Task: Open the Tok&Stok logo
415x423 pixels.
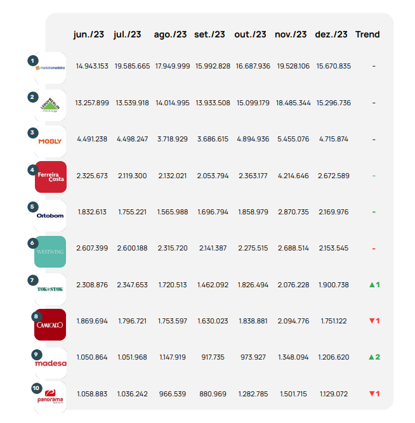Action: pos(51,289)
